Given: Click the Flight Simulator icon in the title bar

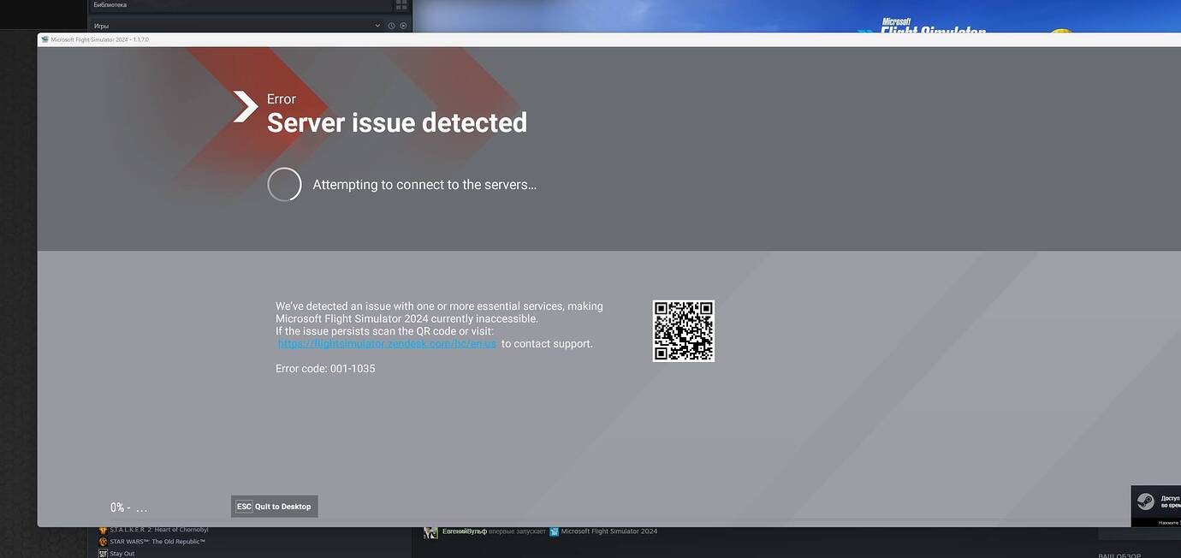Looking at the screenshot, I should 45,39.
